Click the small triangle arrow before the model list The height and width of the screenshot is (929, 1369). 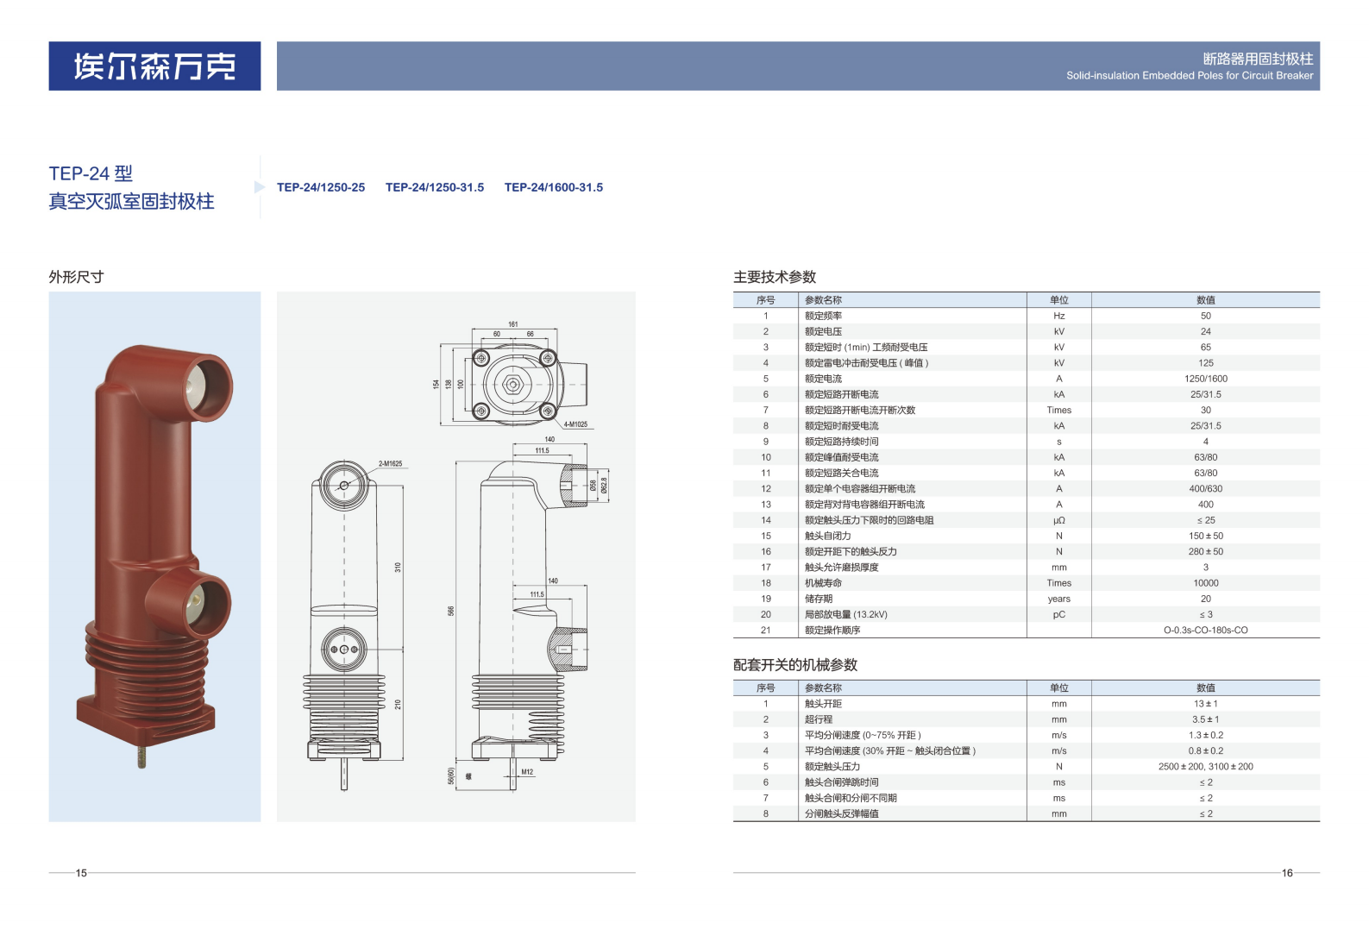[260, 187]
